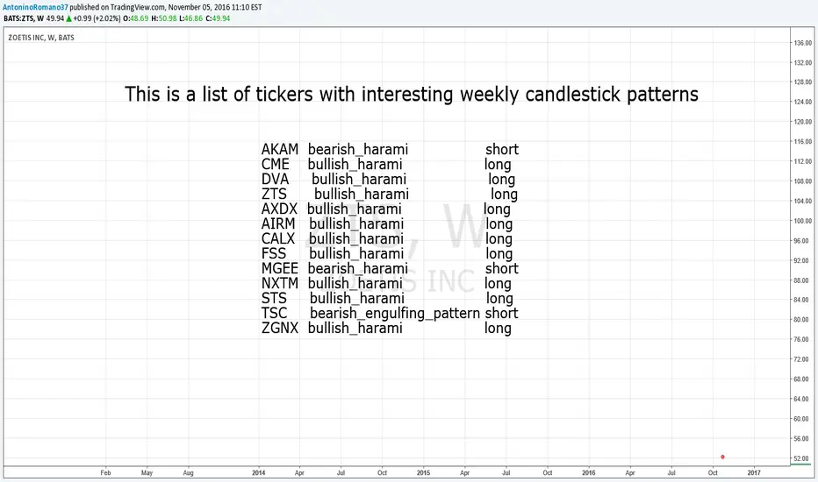Click 'long' in the STS row
The width and height of the screenshot is (818, 482).
pyautogui.click(x=499, y=299)
